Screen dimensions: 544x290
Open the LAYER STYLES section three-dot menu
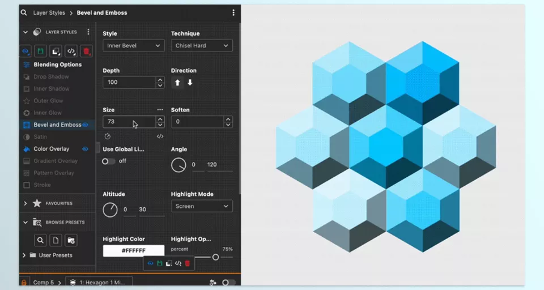[88, 32]
